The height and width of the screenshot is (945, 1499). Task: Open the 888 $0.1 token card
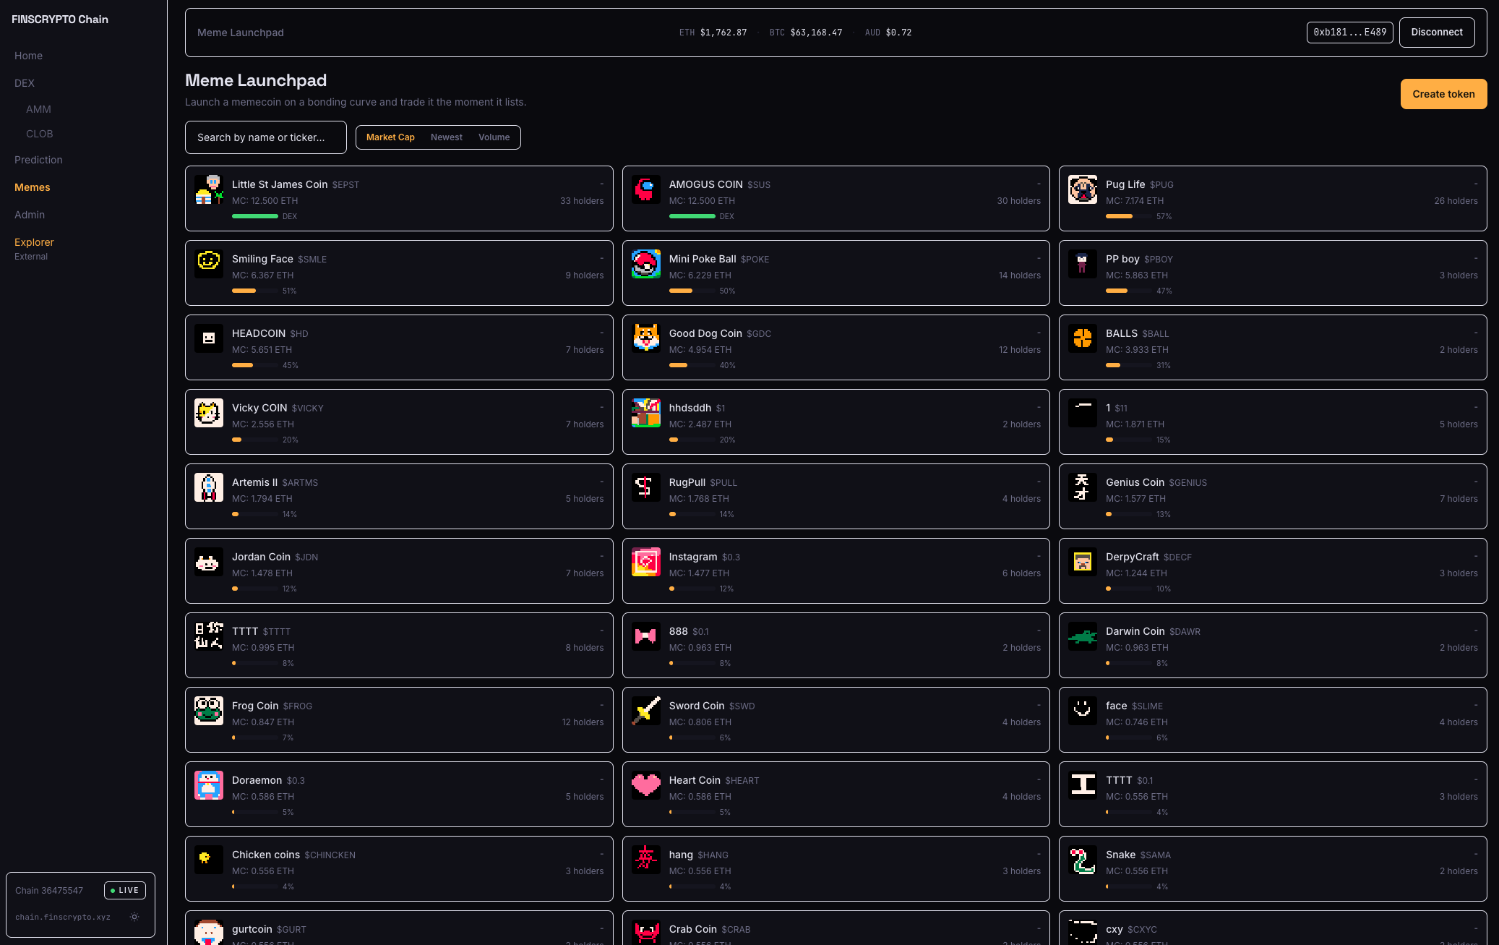click(x=836, y=645)
